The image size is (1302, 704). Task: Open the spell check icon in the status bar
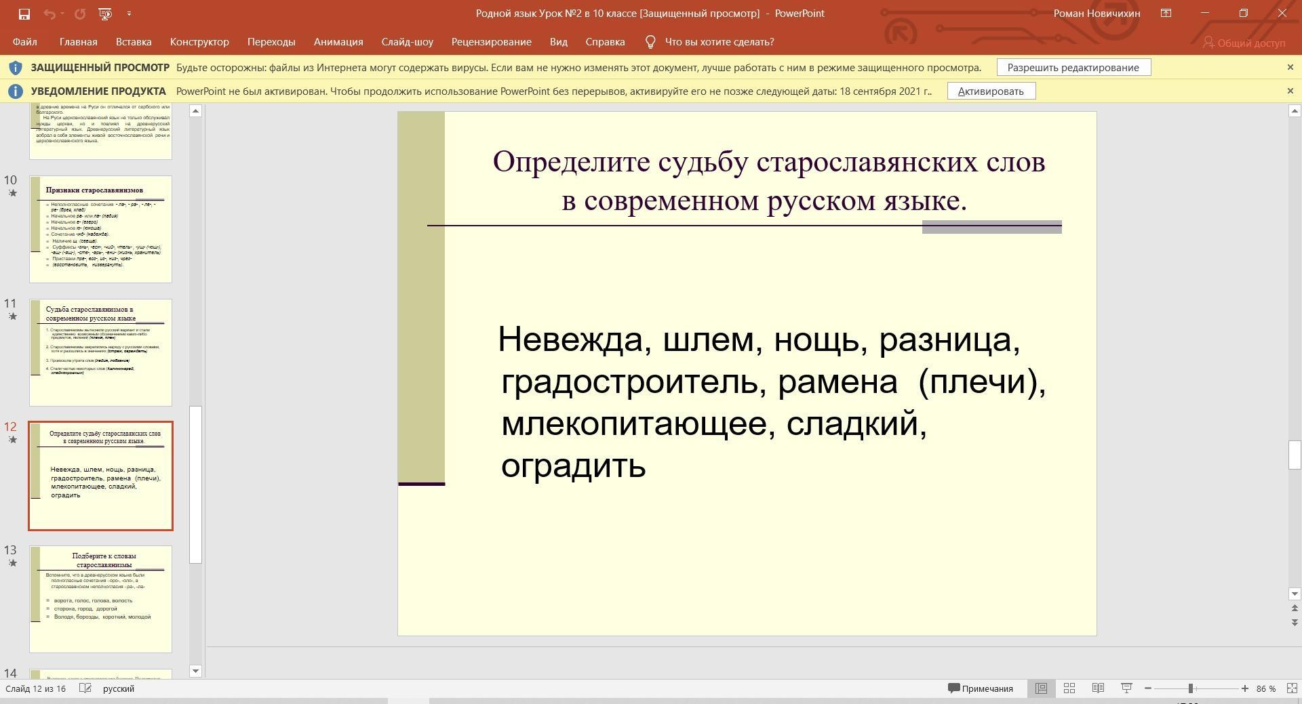(85, 688)
